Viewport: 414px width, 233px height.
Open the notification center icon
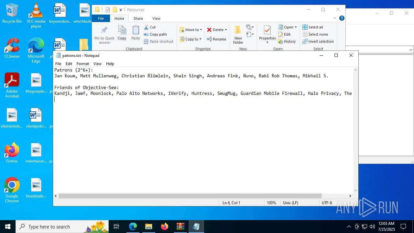[x=403, y=227]
